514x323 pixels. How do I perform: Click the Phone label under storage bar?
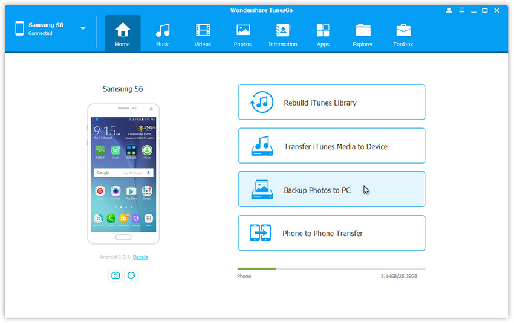coord(244,276)
